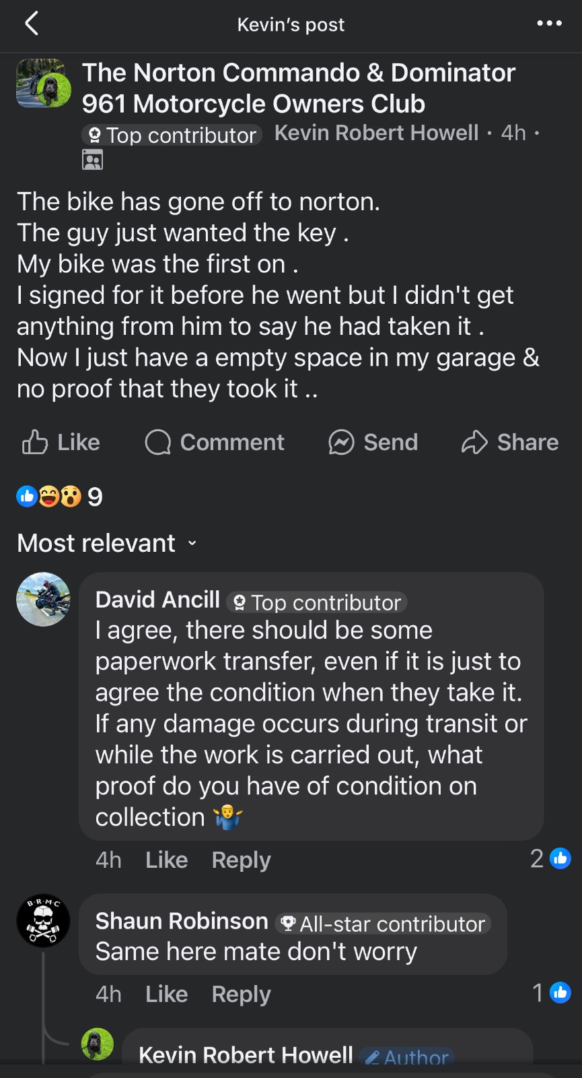Open the Norton Commando group page title

[299, 88]
